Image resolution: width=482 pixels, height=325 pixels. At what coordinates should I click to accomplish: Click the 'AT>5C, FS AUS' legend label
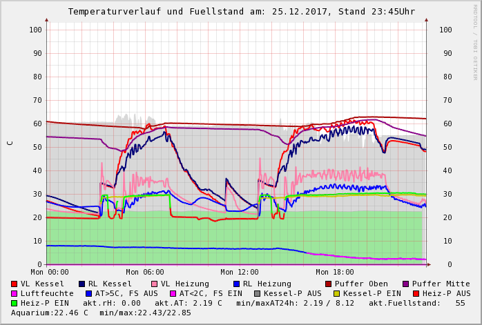click(126, 293)
